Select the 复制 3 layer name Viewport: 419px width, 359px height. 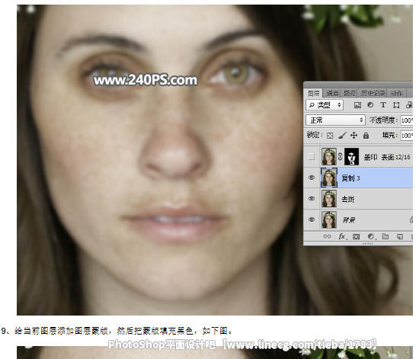coord(350,178)
